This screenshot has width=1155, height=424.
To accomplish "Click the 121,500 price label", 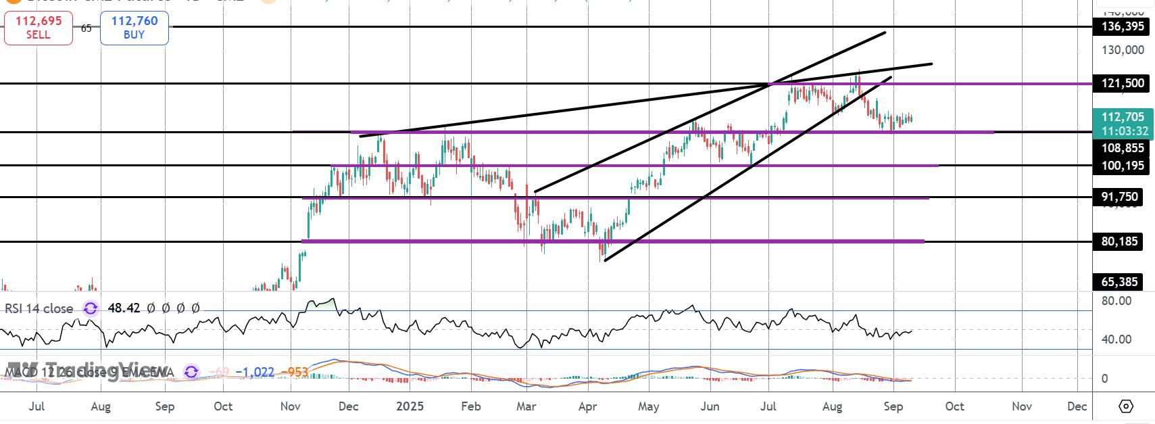I will click(x=1122, y=83).
